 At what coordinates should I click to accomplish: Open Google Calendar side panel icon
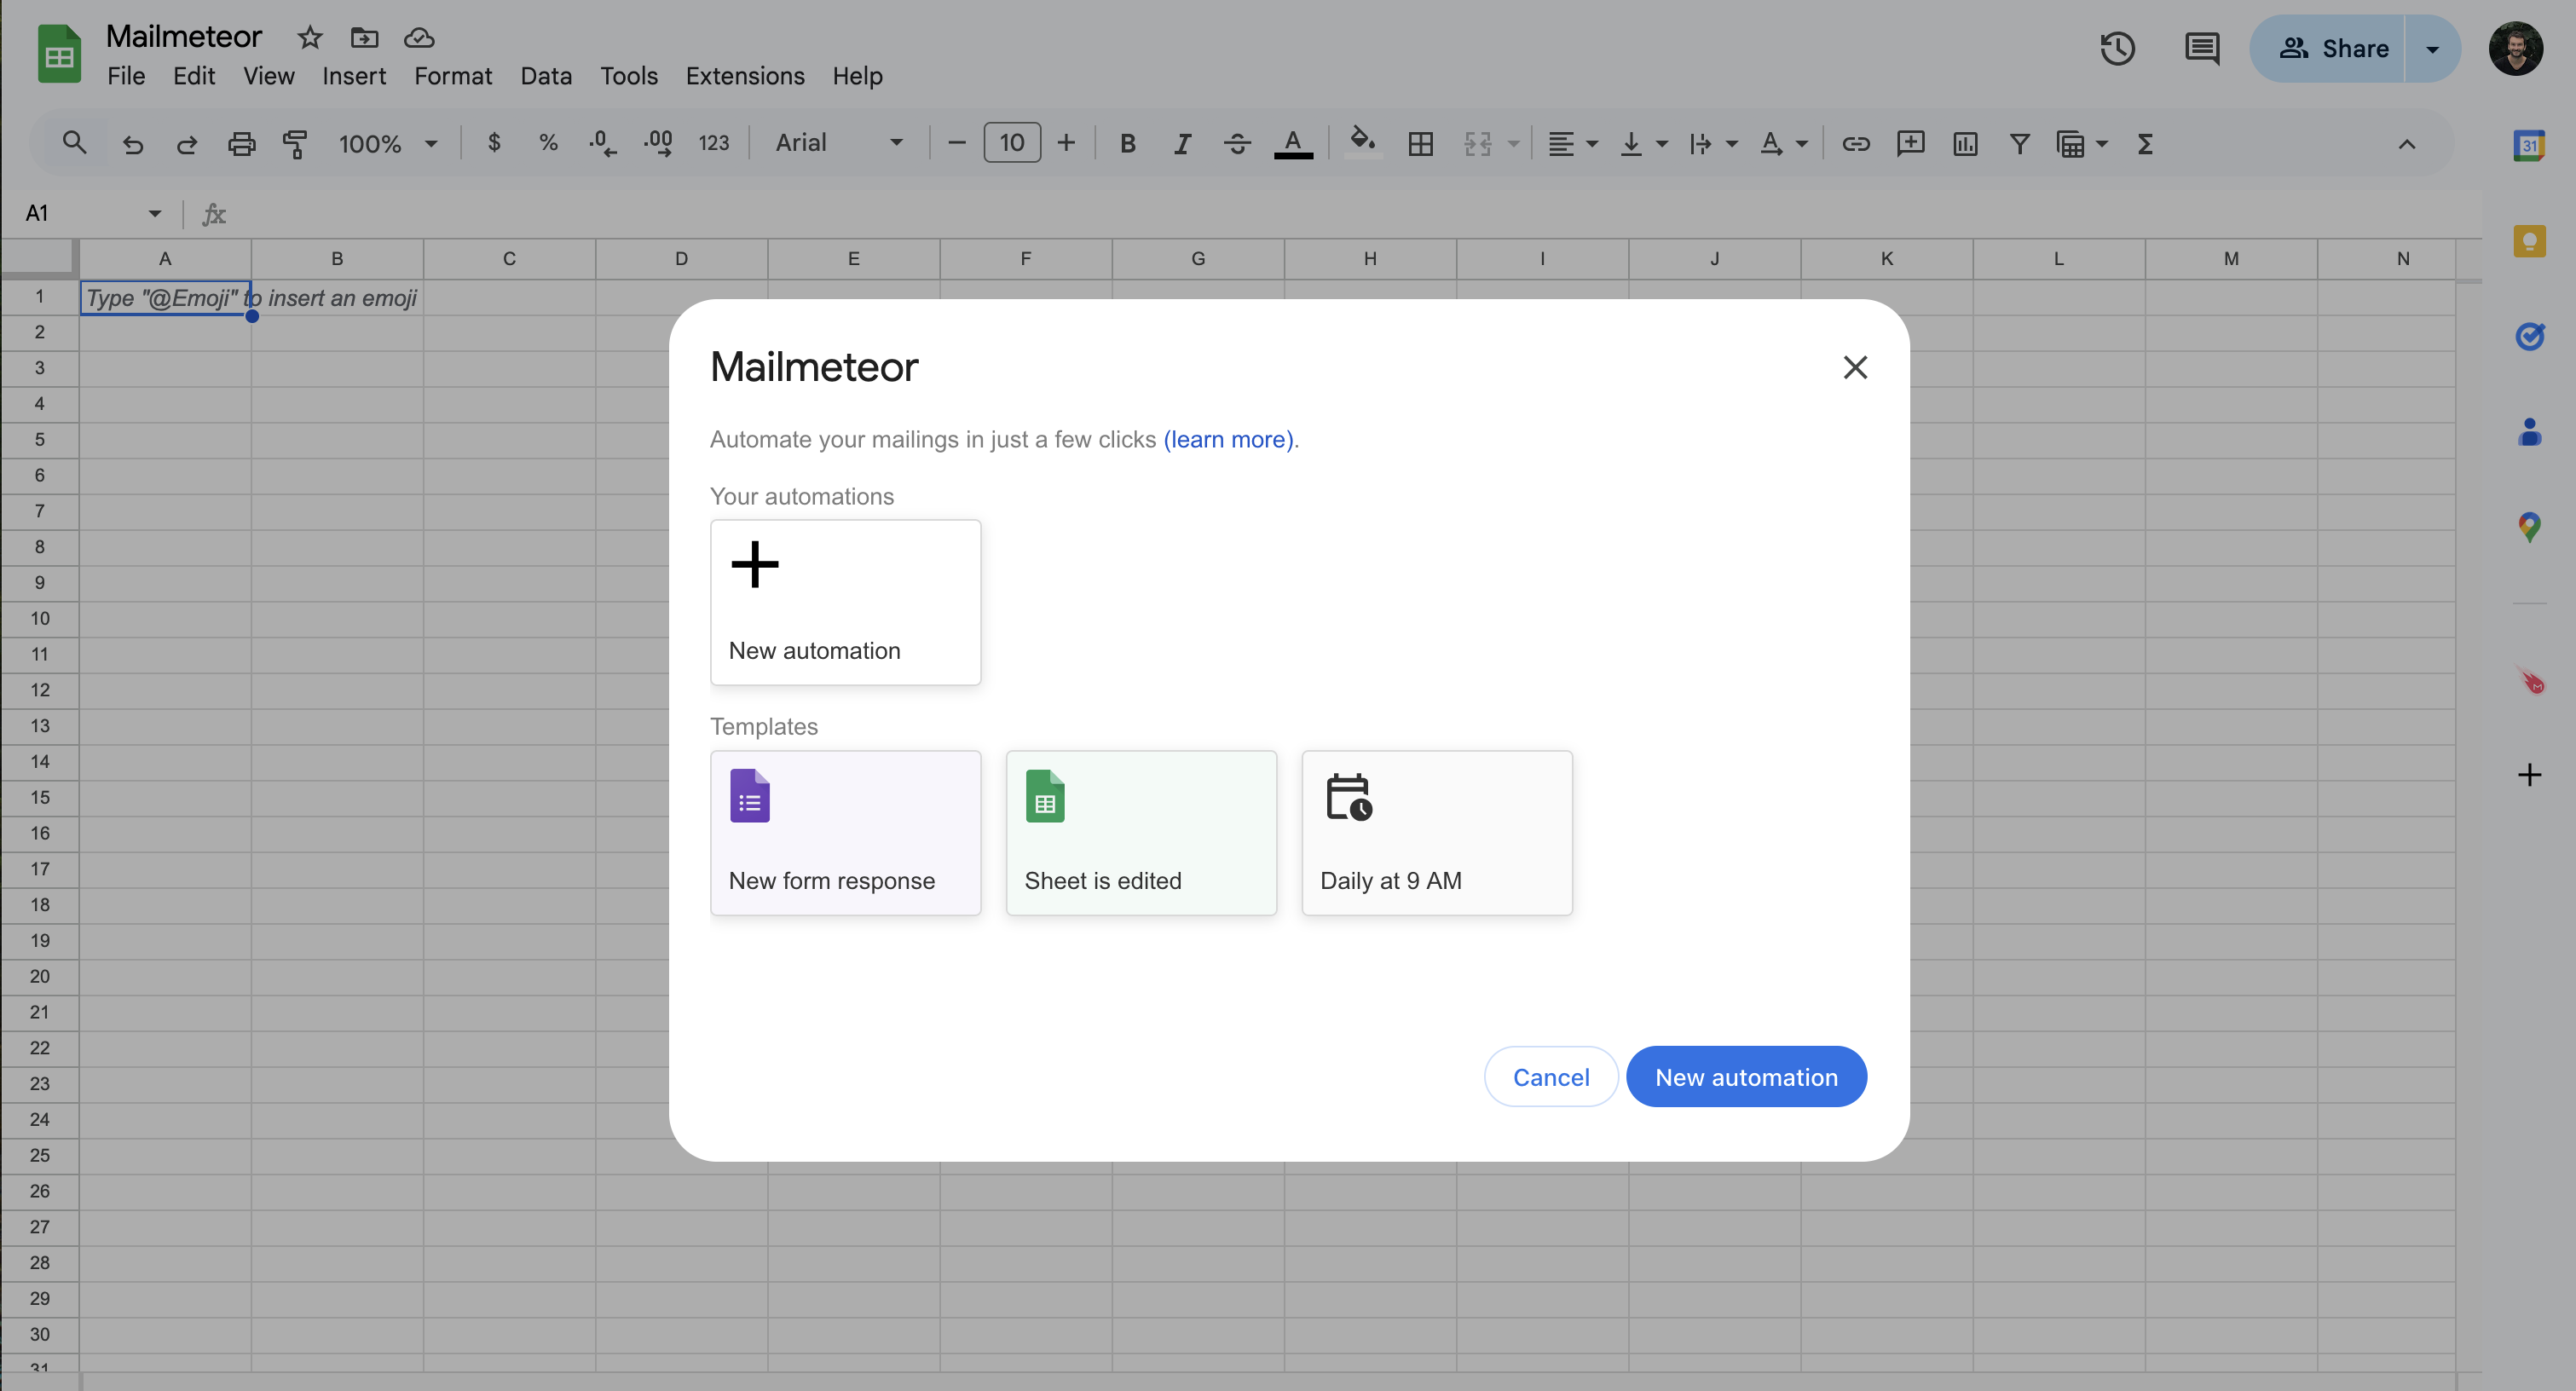point(2529,145)
